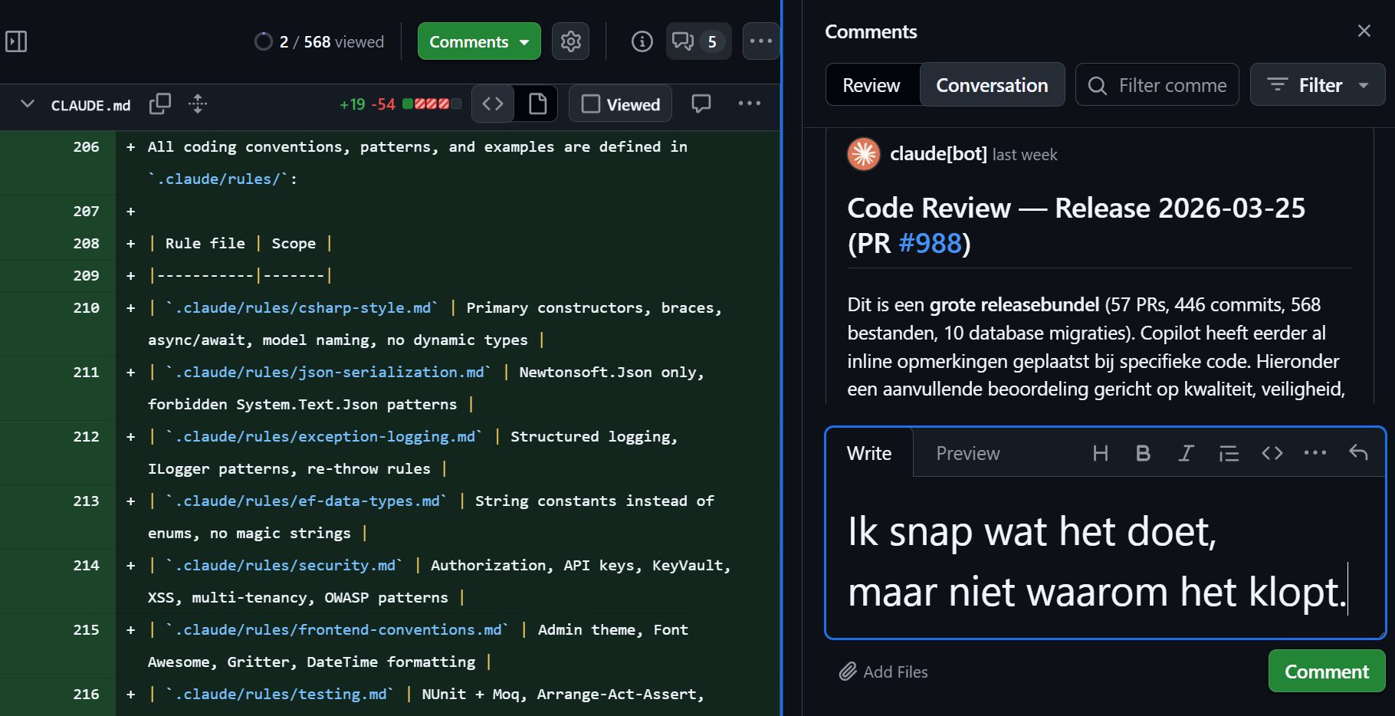Add a comment on the CLAUDE.md file
Image resolution: width=1395 pixels, height=716 pixels.
[x=701, y=103]
